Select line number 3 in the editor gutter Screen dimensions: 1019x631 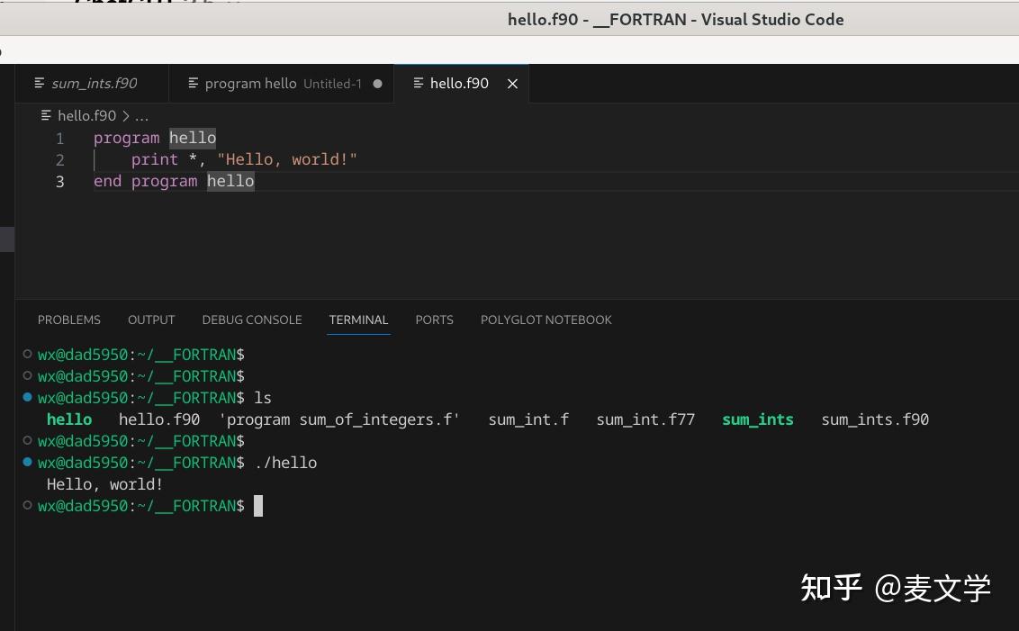click(x=59, y=181)
